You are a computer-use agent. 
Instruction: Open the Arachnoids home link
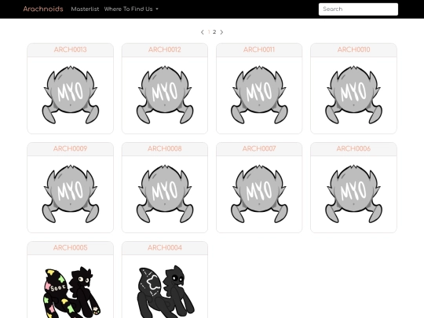(x=43, y=9)
